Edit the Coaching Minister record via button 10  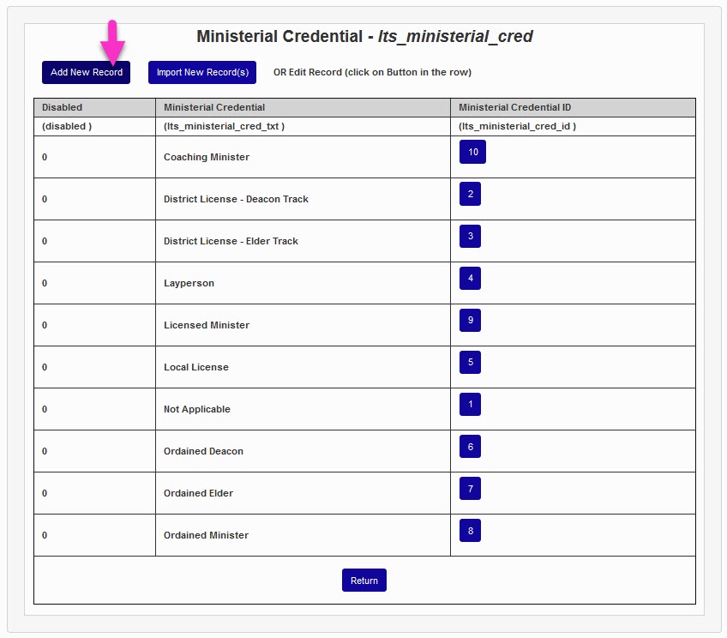pos(474,152)
